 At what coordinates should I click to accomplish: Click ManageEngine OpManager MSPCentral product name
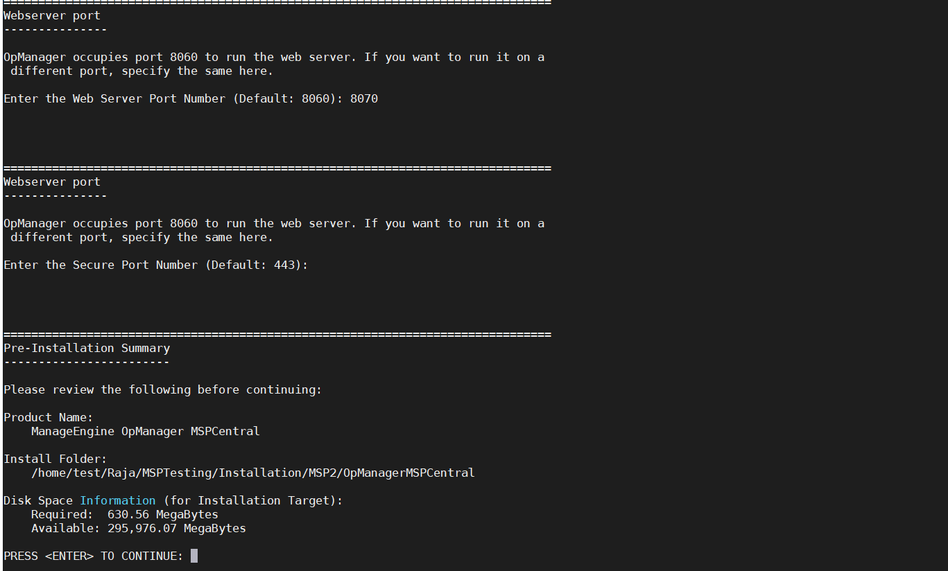click(x=146, y=431)
